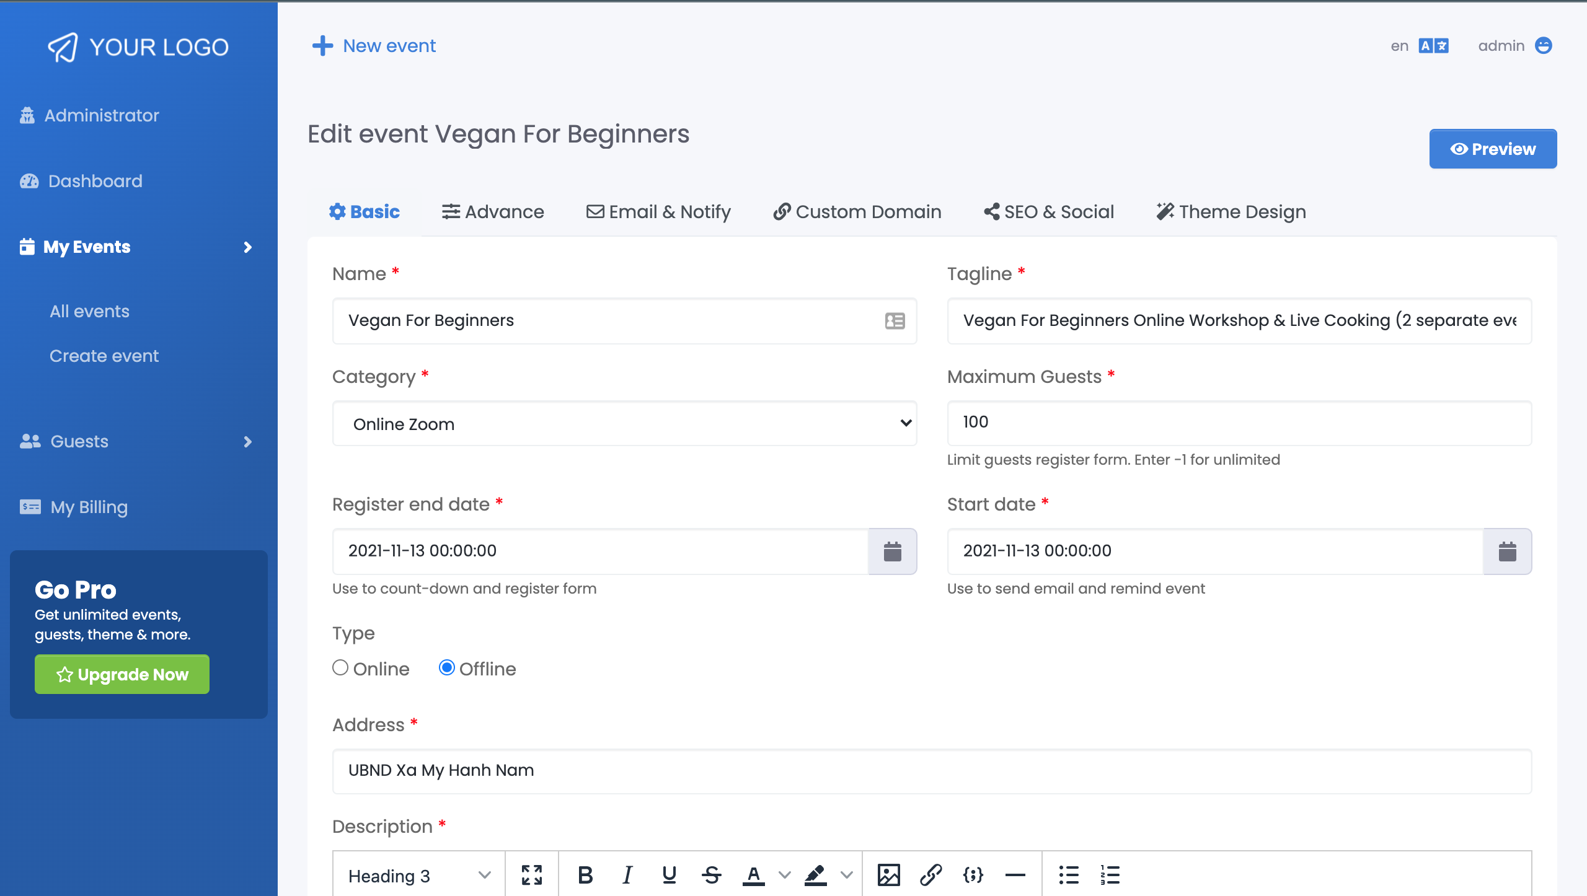Open the Category dropdown showing Online Zoom
The image size is (1587, 896).
(624, 424)
